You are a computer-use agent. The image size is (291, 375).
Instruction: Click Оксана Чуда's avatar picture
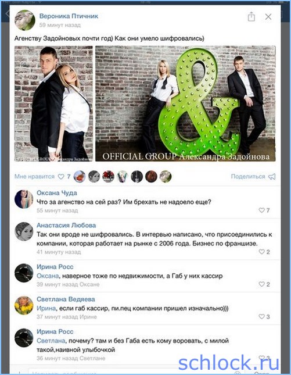(24, 199)
